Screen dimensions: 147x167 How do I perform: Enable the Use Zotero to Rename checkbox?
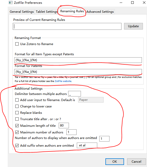tap(17, 44)
